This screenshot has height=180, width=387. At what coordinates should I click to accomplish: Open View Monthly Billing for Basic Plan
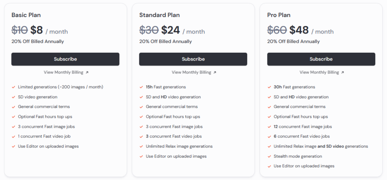[63, 72]
